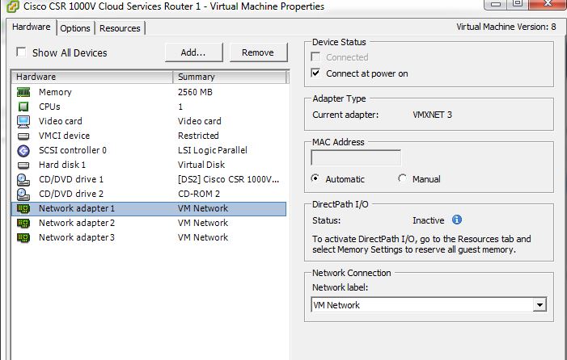Select the Network adapter 2 row
567x360 pixels.
pyautogui.click(x=149, y=223)
